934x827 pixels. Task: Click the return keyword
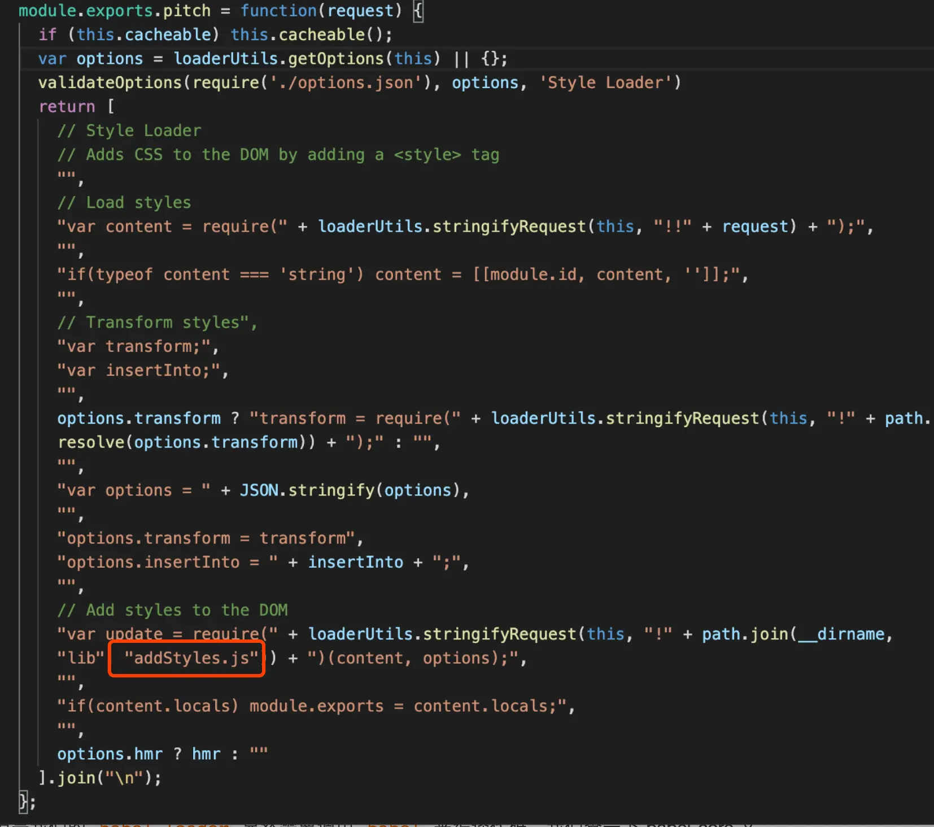(67, 106)
